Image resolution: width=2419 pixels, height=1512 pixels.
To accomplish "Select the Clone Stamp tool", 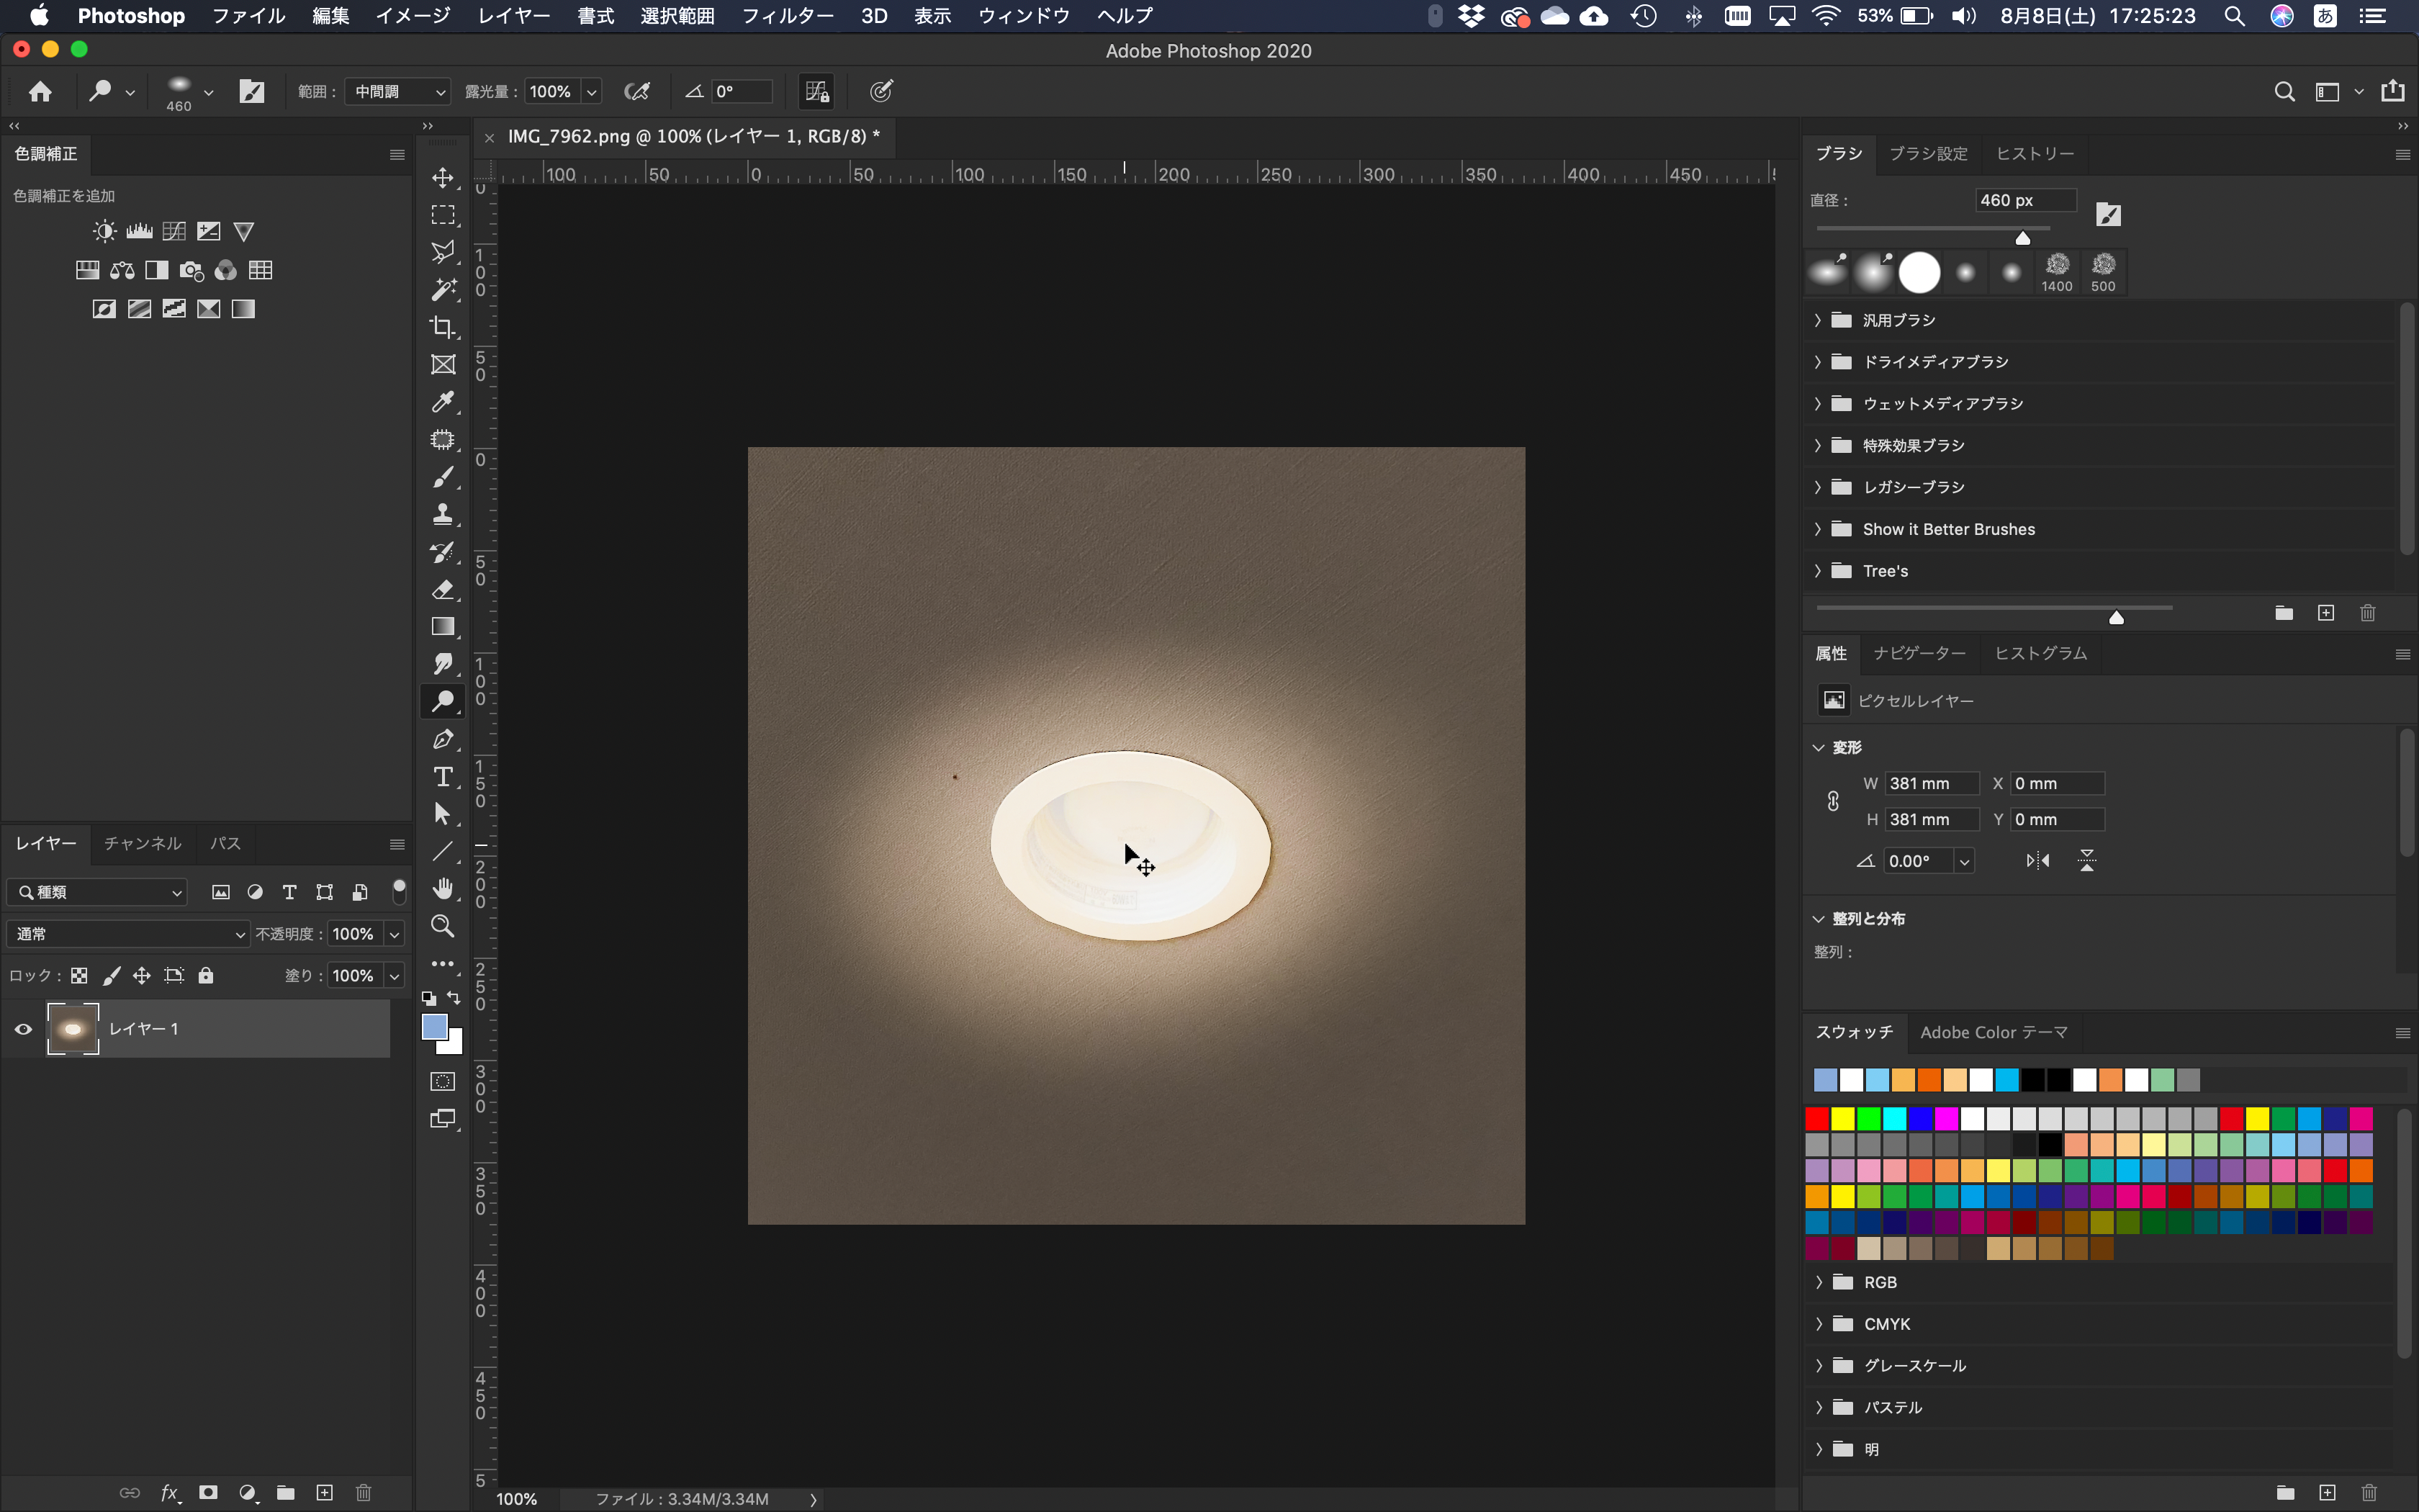I will tap(443, 515).
